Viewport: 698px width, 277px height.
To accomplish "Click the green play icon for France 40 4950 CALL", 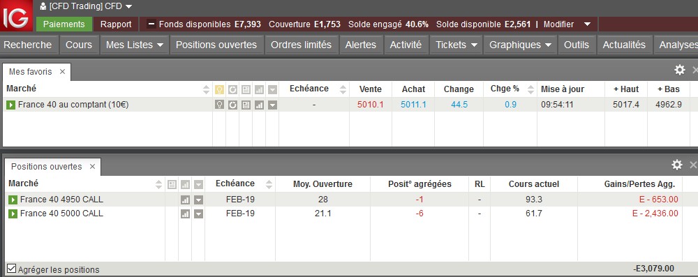I will point(13,200).
